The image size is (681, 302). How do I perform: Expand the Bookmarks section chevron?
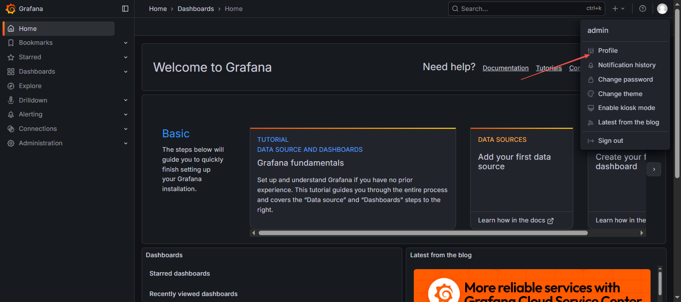coord(126,43)
